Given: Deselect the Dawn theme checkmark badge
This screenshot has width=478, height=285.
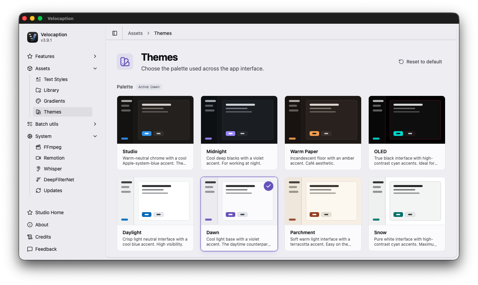Looking at the screenshot, I should click(x=269, y=186).
